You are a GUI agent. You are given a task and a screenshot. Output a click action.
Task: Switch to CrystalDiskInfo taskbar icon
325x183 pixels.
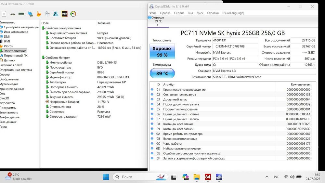point(219,177)
